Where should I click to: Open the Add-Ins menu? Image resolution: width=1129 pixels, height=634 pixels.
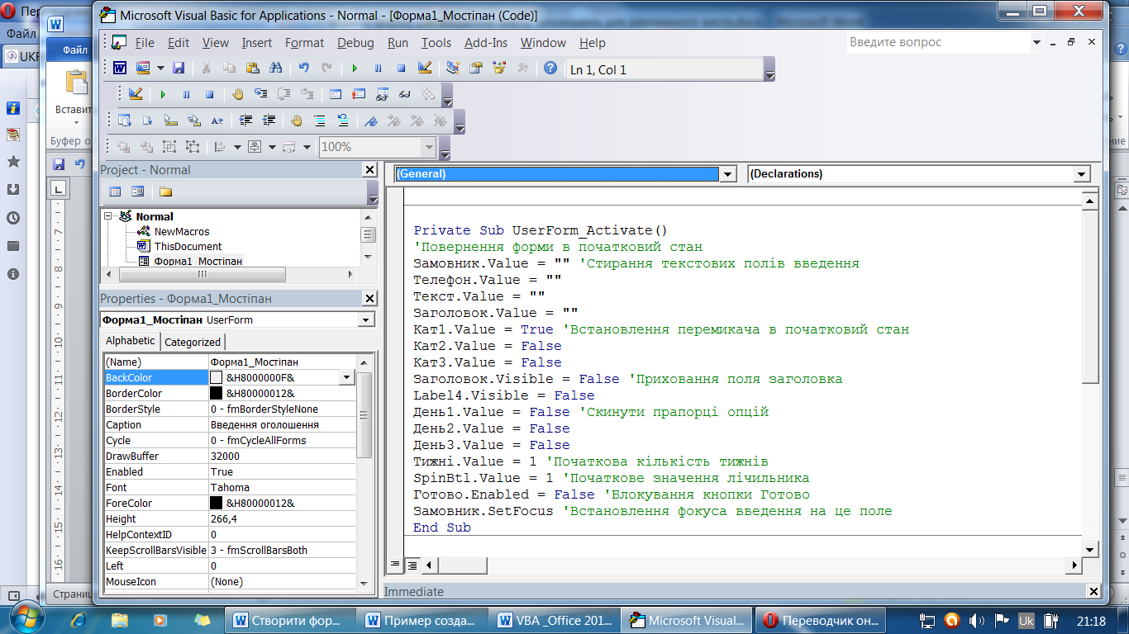(486, 43)
